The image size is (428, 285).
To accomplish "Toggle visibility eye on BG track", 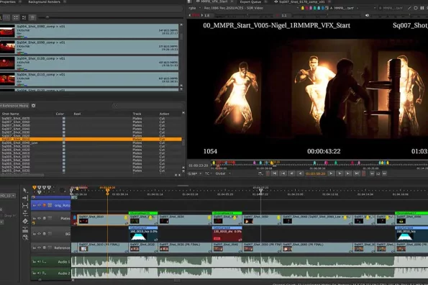I will click(x=39, y=234).
